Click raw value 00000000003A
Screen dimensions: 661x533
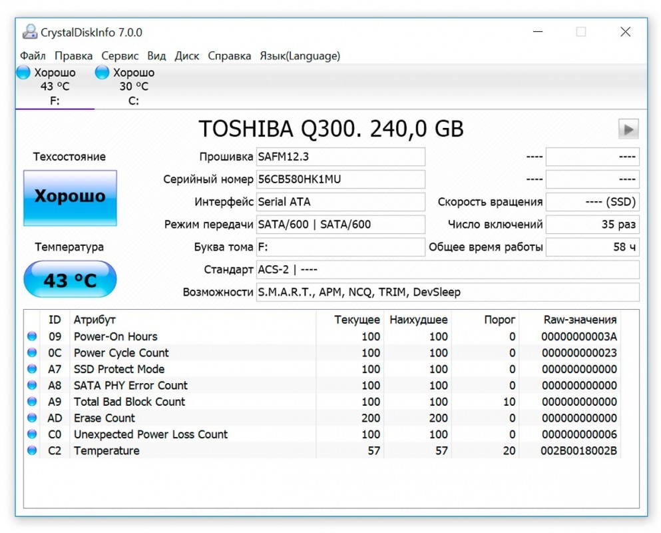579,336
